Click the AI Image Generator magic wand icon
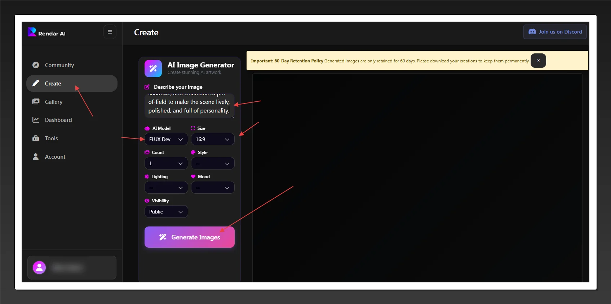Viewport: 611px width, 304px height. pyautogui.click(x=153, y=69)
